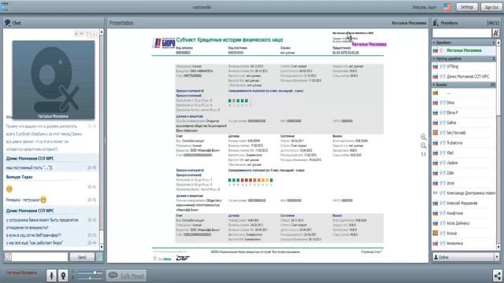Click the chat scrollbar down arrow
Viewport: 504px width, 283px height.
click(x=102, y=248)
